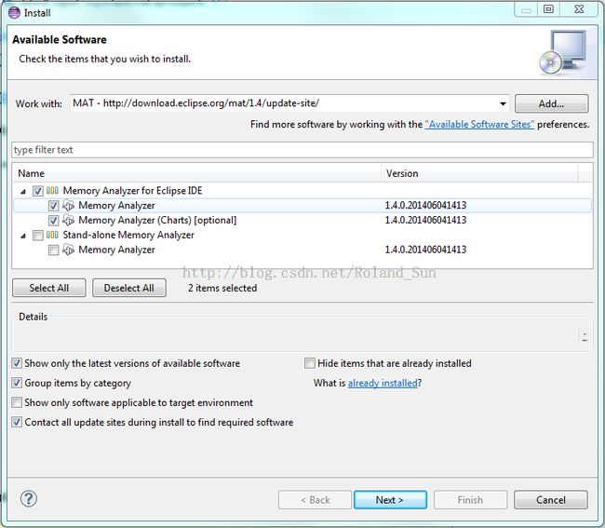Click the Details area scroll stepper
605x528 pixels.
point(585,336)
